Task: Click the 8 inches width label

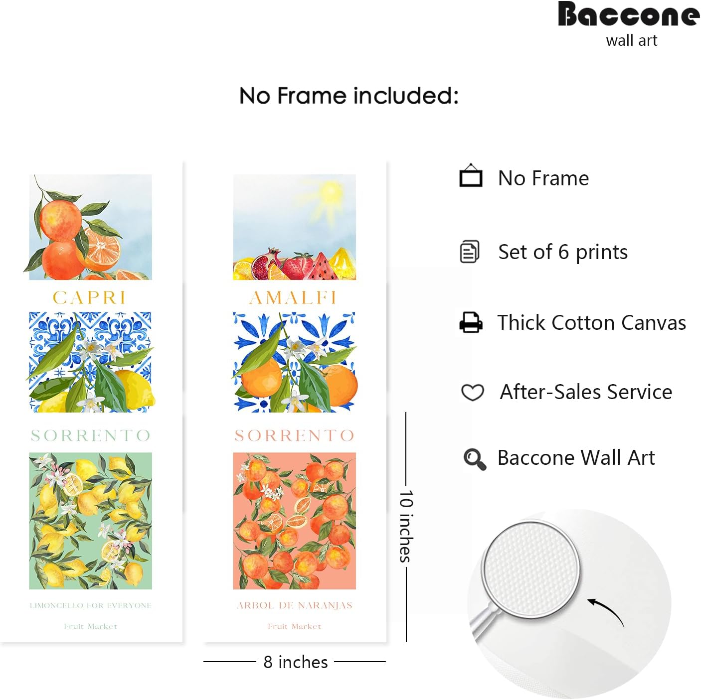Action: click(295, 662)
